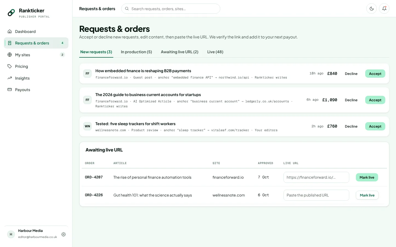Open account settings gear icon

click(64, 234)
